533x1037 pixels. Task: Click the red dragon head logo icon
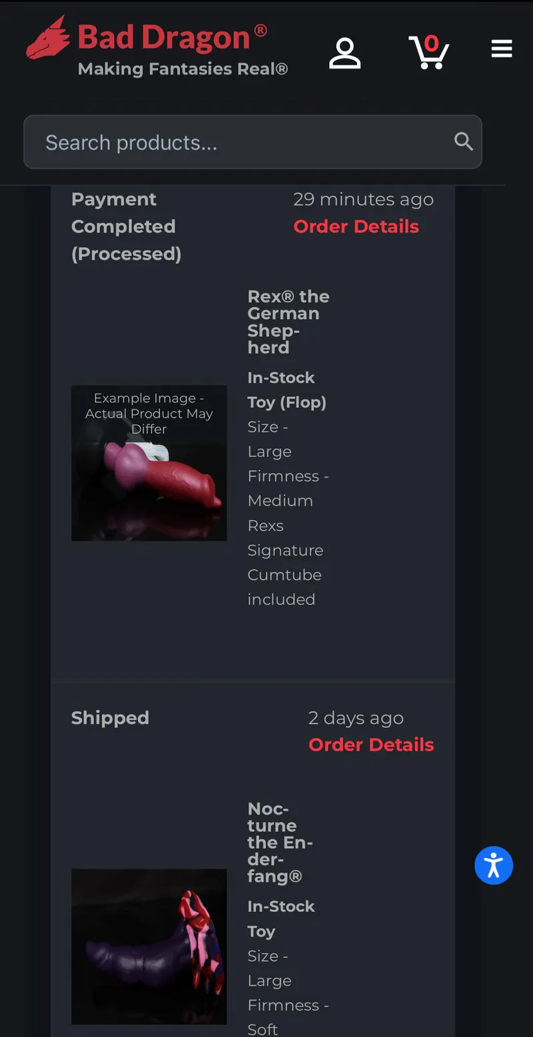(48, 37)
